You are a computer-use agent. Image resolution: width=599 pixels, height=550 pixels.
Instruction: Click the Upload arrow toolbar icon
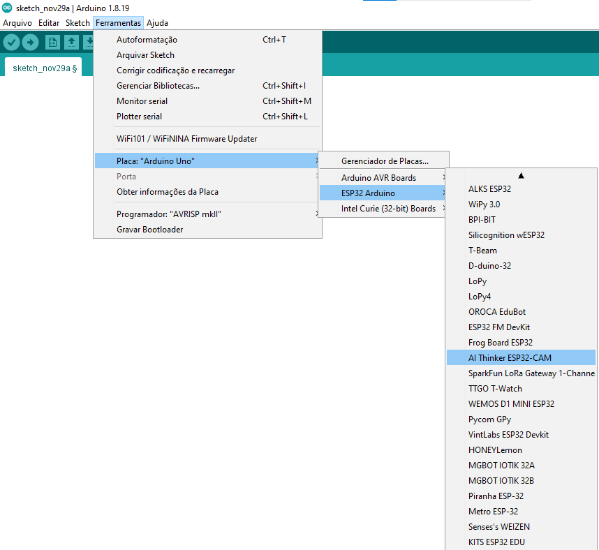pos(31,42)
